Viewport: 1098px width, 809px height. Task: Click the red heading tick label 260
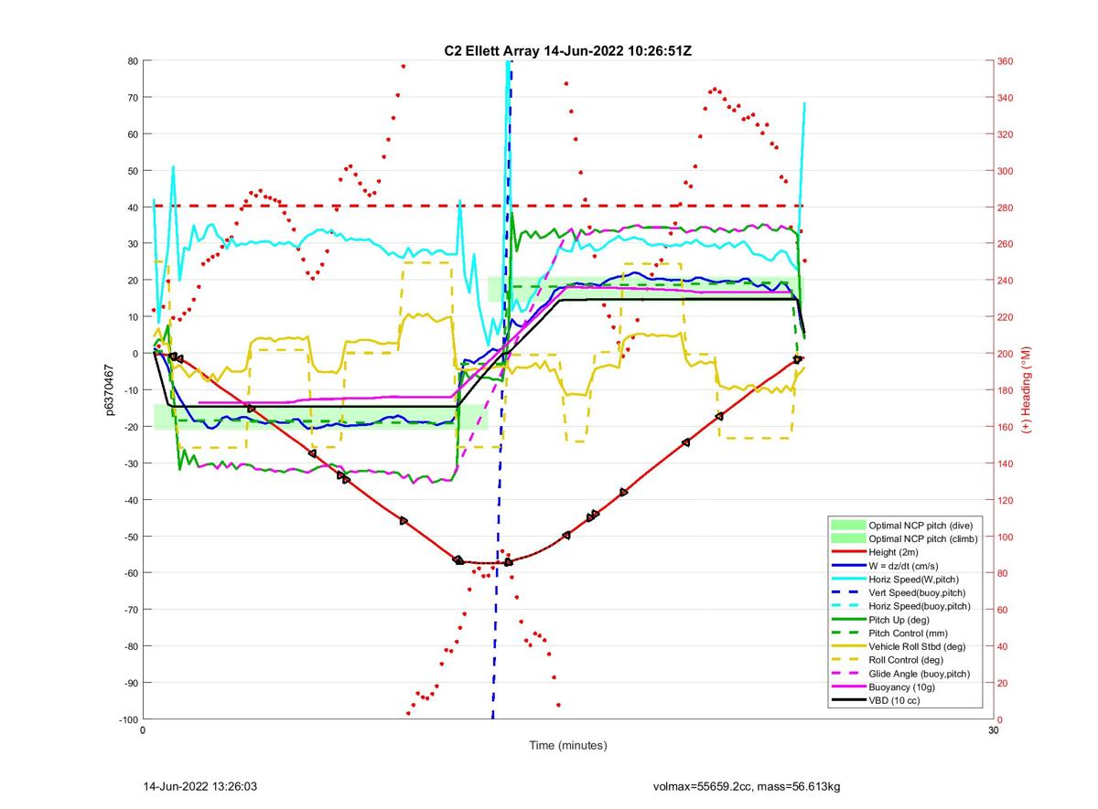(x=1005, y=244)
